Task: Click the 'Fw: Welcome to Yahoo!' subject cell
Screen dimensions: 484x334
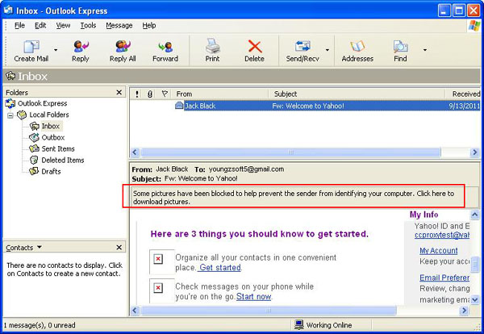Action: click(308, 106)
